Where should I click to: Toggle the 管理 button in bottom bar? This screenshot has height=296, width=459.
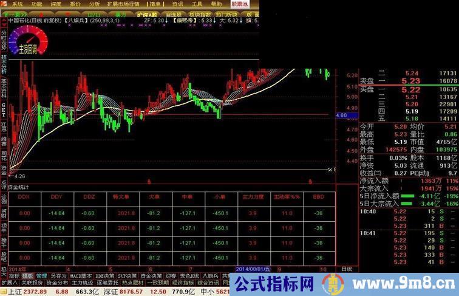click(x=42, y=275)
